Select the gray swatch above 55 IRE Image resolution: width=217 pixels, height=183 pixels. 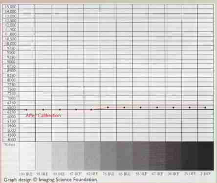141,156
